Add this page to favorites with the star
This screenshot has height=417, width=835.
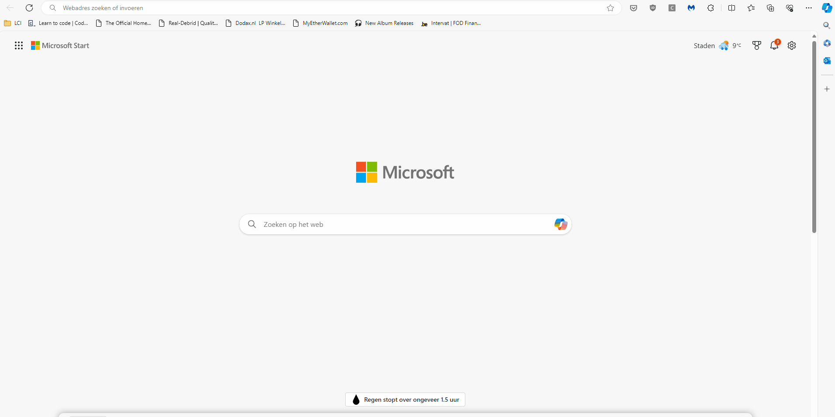tap(610, 8)
